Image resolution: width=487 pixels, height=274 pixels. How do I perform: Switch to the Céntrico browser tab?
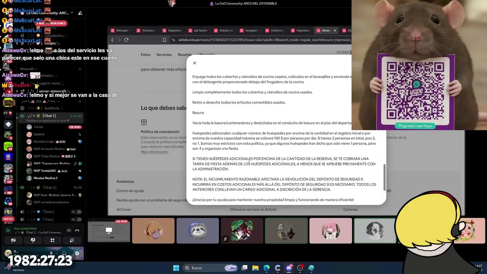275,30
